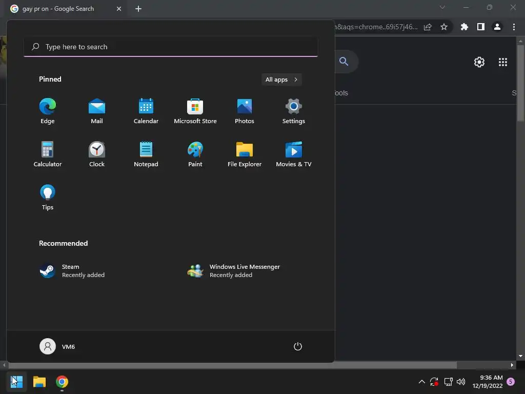Share this page from the address bar
This screenshot has height=394, width=525.
click(x=428, y=27)
